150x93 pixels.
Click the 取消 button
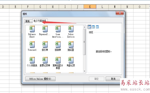tap(113, 79)
